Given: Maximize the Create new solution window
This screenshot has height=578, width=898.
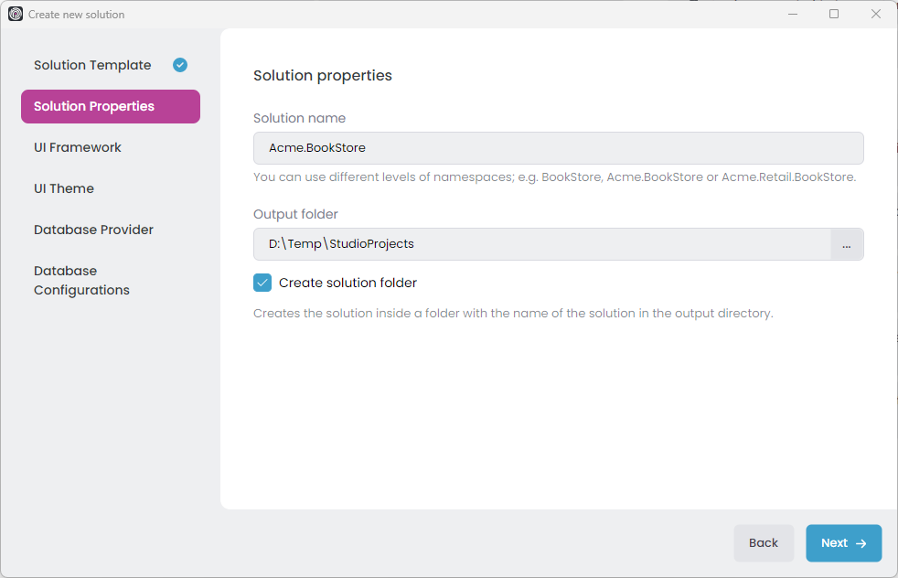Looking at the screenshot, I should 834,14.
